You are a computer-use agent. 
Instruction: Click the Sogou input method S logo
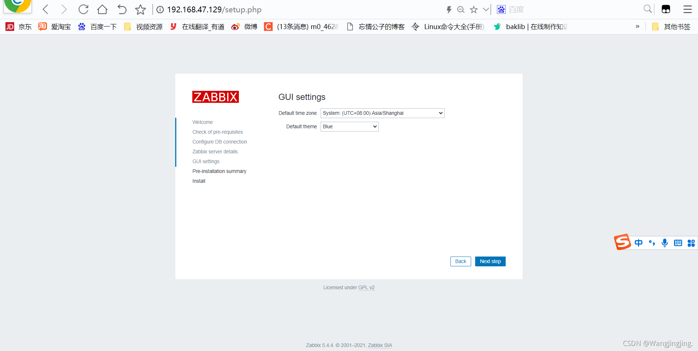point(622,242)
